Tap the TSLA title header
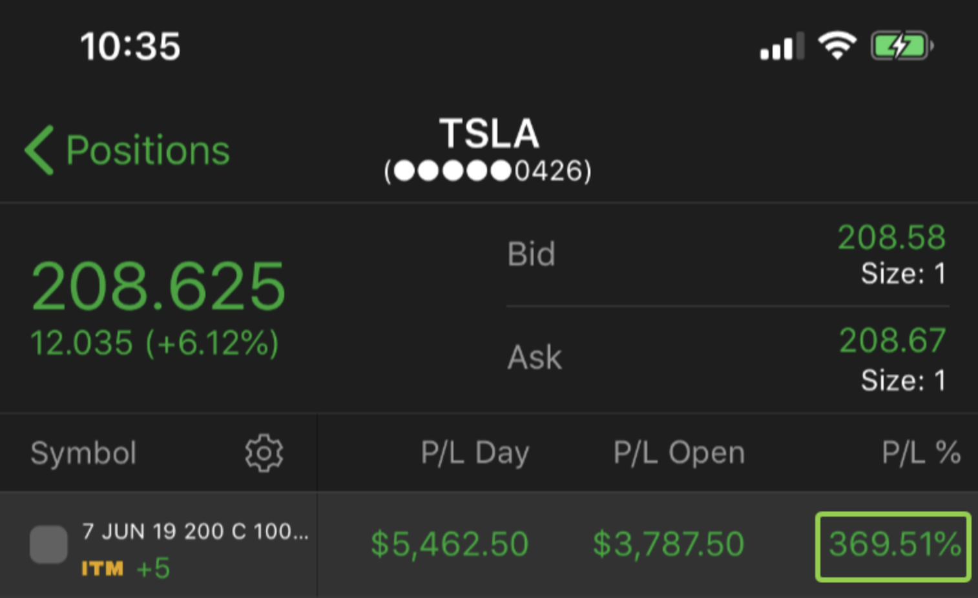 pyautogui.click(x=489, y=134)
